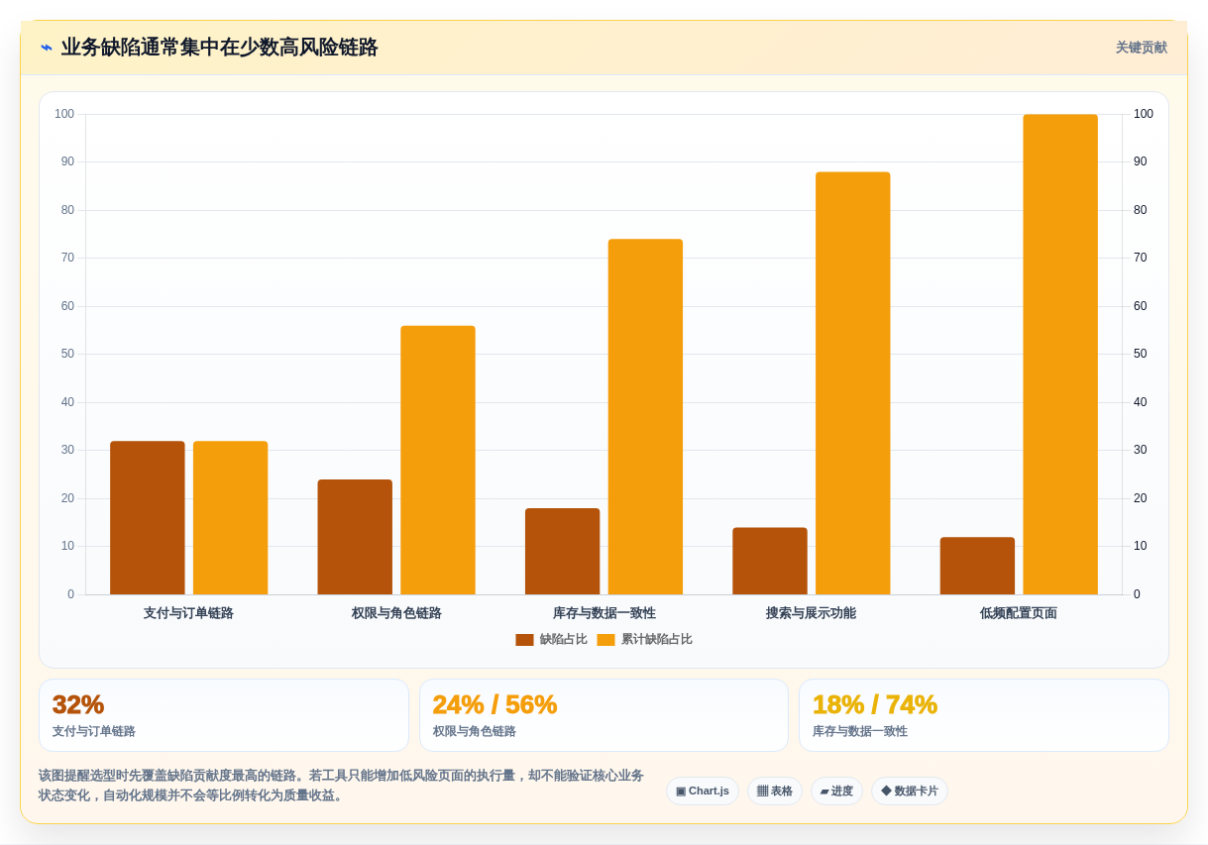Click the 缺陷占比 bar for 权限与角色链路
This screenshot has width=1208, height=845.
(355, 537)
